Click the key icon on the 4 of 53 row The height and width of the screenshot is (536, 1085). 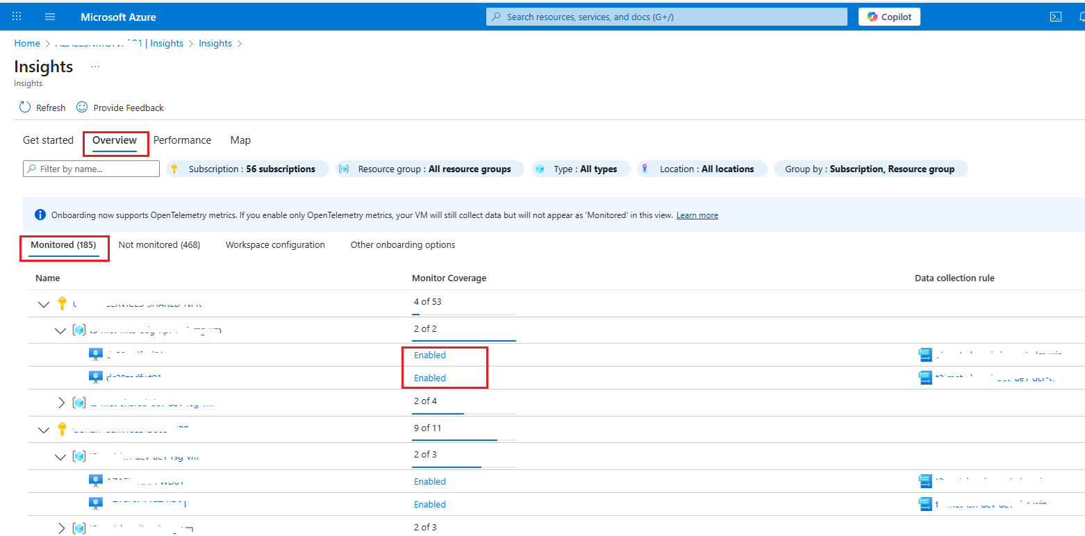pos(62,303)
